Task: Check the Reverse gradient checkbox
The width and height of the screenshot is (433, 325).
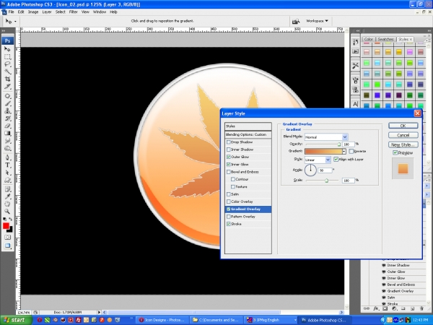Action: tap(351, 151)
